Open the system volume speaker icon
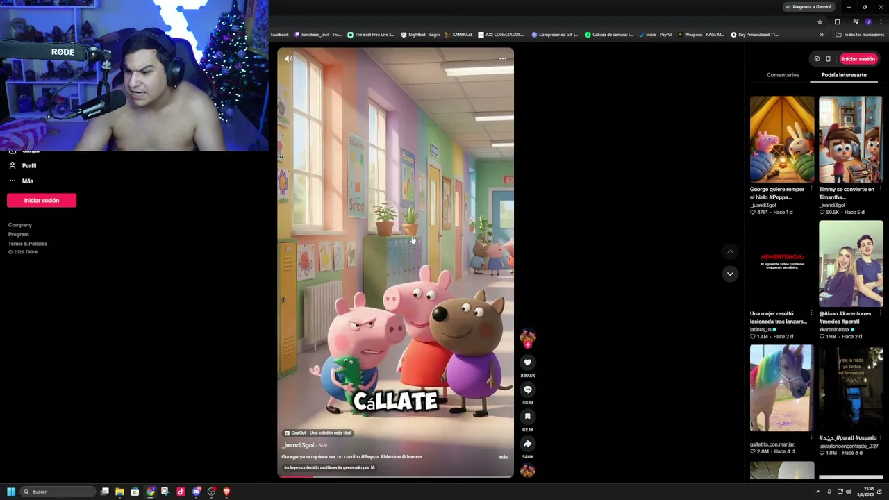Screen dimensions: 889x500 [x=848, y=492]
